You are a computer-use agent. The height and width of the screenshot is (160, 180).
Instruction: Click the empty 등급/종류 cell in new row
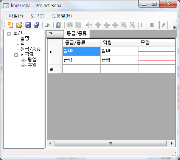(x=81, y=69)
